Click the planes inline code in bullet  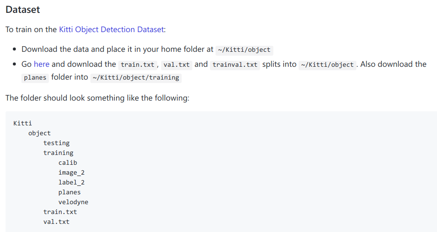(x=35, y=78)
